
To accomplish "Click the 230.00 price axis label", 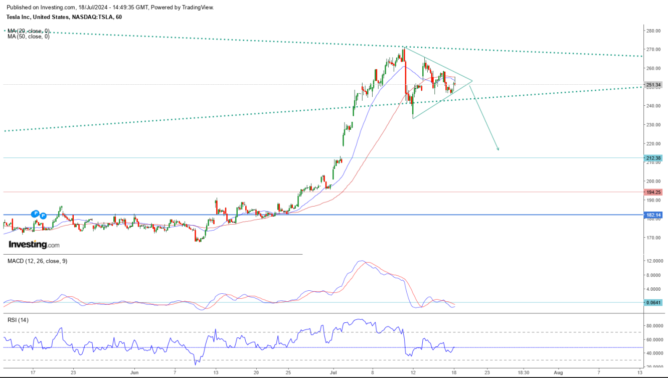I will [x=654, y=125].
